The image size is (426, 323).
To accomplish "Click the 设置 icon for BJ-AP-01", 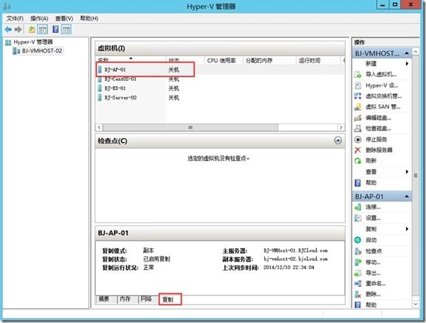I will (358, 218).
